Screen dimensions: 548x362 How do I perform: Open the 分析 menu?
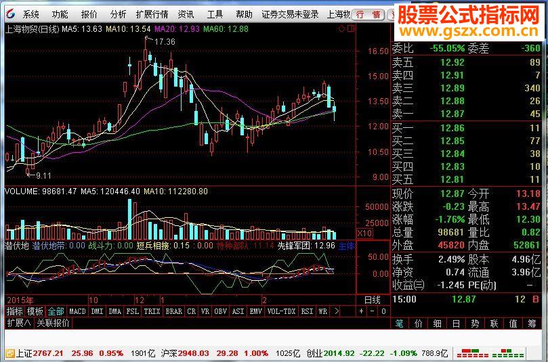pos(118,14)
